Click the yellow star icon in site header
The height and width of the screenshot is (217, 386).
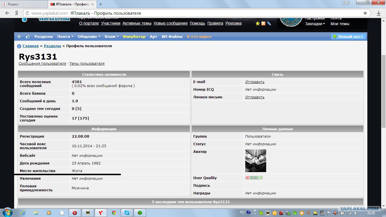click(258, 23)
